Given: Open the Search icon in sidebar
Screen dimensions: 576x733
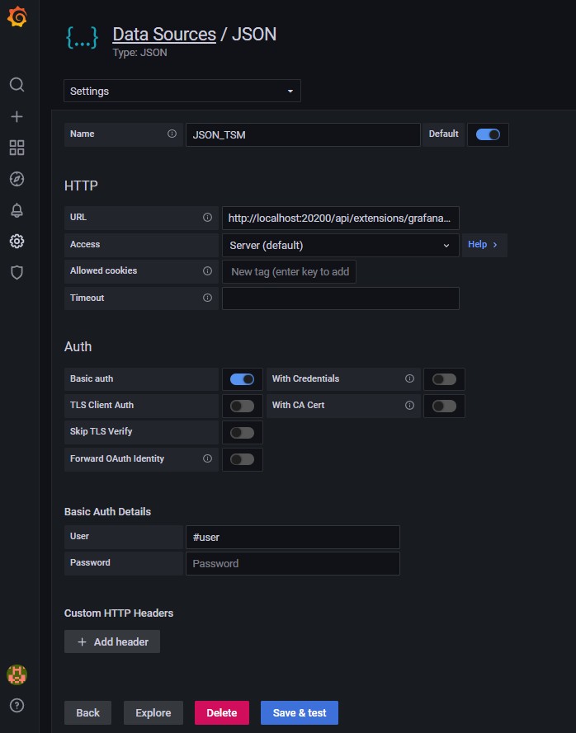Looking at the screenshot, I should click(17, 85).
